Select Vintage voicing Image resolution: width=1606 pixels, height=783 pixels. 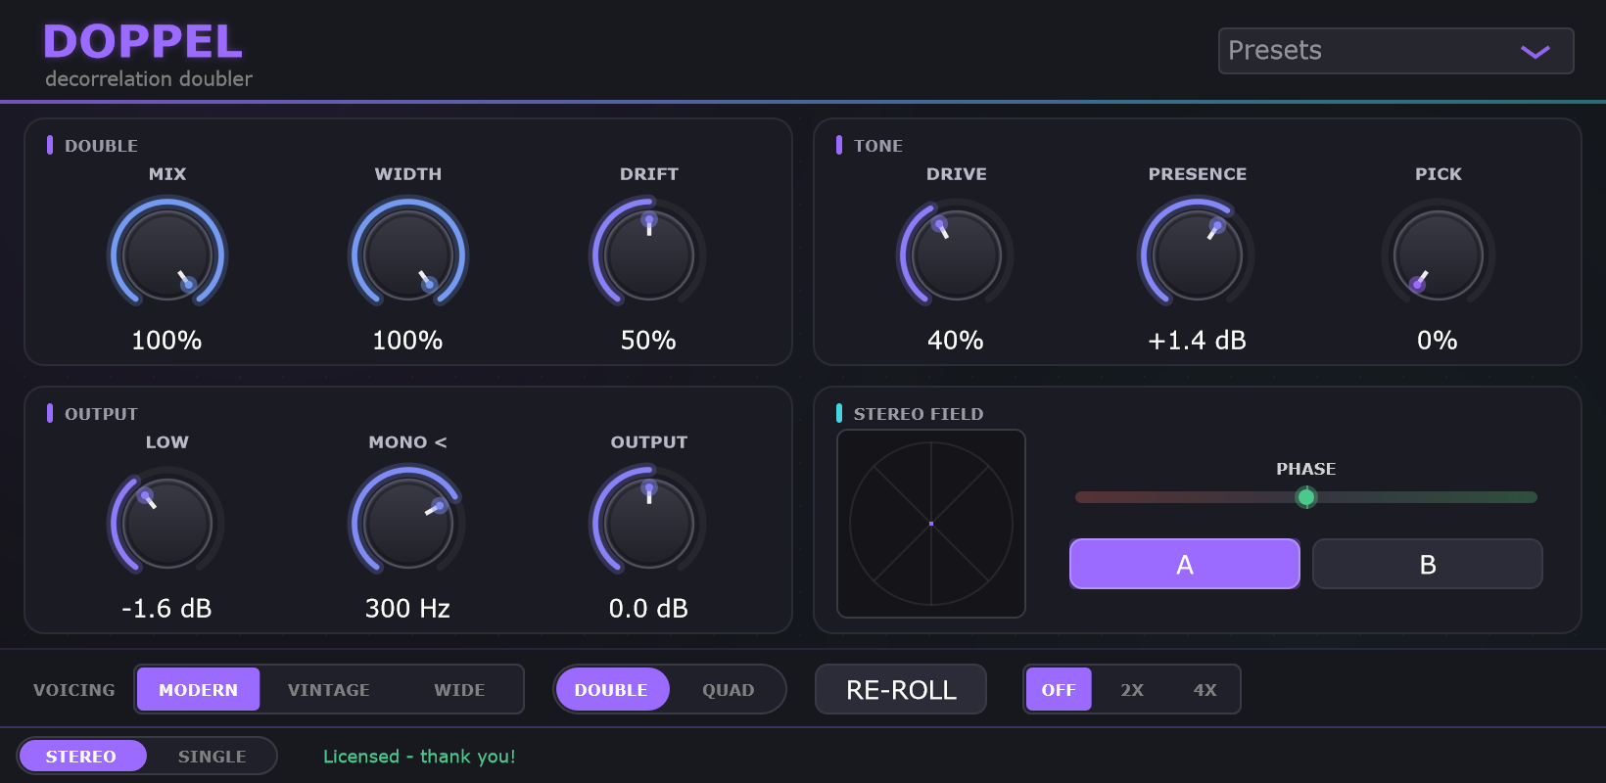329,689
